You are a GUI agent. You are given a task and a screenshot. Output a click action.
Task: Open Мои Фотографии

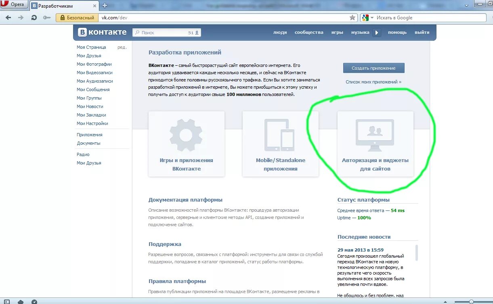point(94,64)
